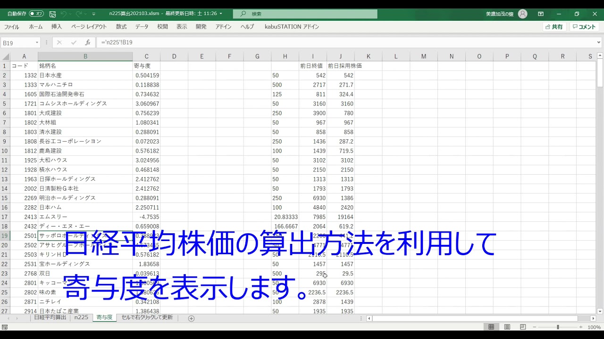This screenshot has width=604, height=339.
Task: Open the kabuSTATION アドイン tab
Action: click(x=292, y=27)
